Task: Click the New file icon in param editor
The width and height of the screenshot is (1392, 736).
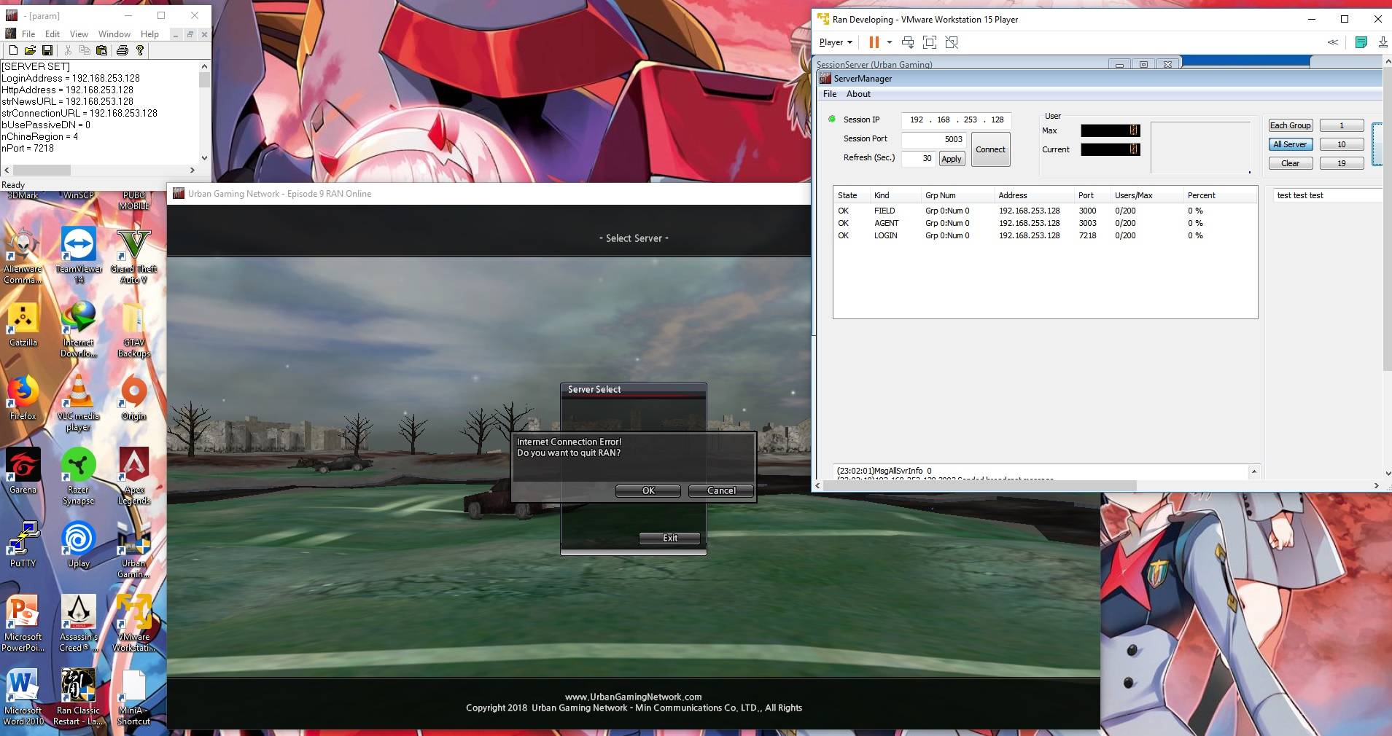Action: [x=13, y=50]
